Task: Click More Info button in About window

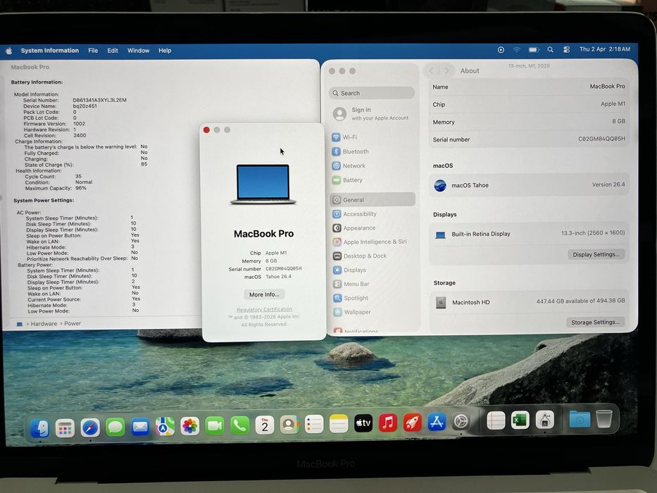Action: click(264, 294)
